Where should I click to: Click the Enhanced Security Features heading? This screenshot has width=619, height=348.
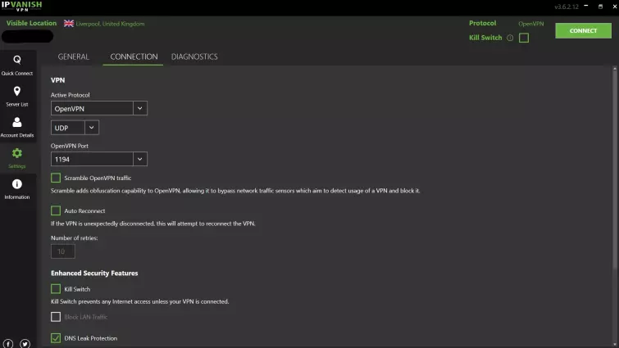[94, 273]
